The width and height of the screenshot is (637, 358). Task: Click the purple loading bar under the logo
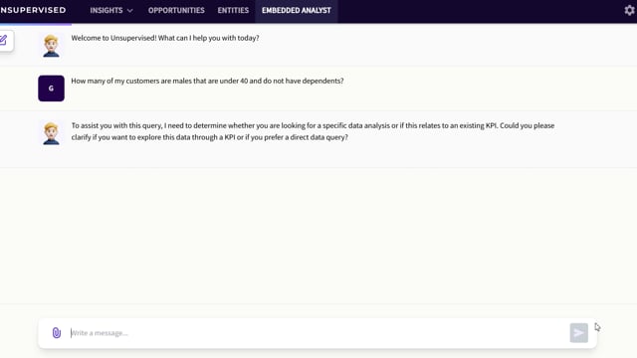pyautogui.click(x=36, y=24)
